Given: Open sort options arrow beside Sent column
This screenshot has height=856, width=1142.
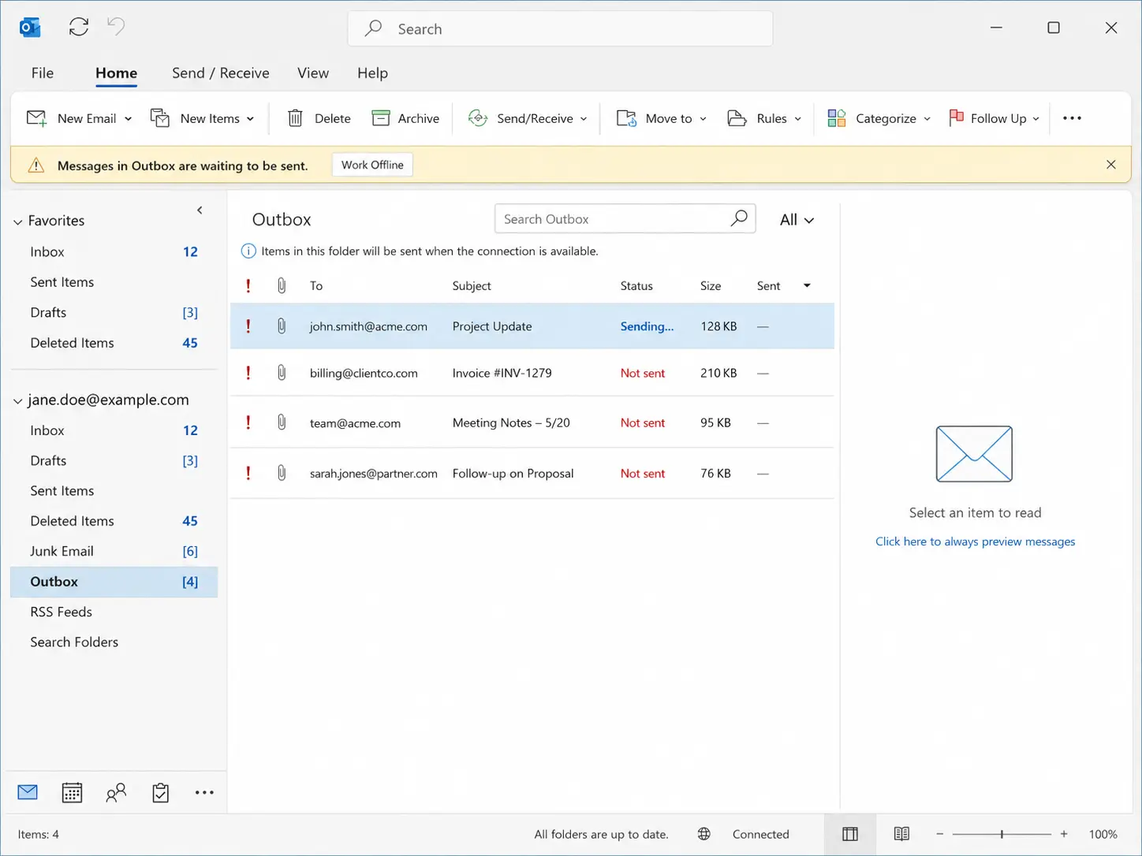Looking at the screenshot, I should point(807,285).
